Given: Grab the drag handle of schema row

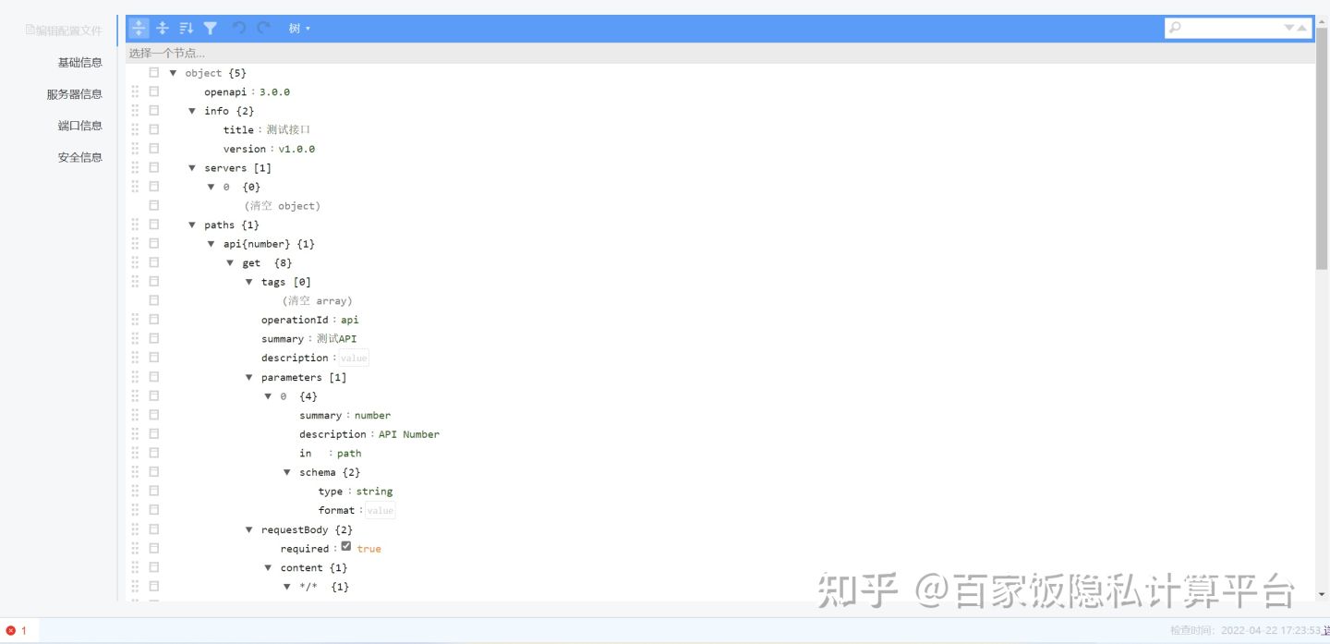Looking at the screenshot, I should pyautogui.click(x=135, y=472).
